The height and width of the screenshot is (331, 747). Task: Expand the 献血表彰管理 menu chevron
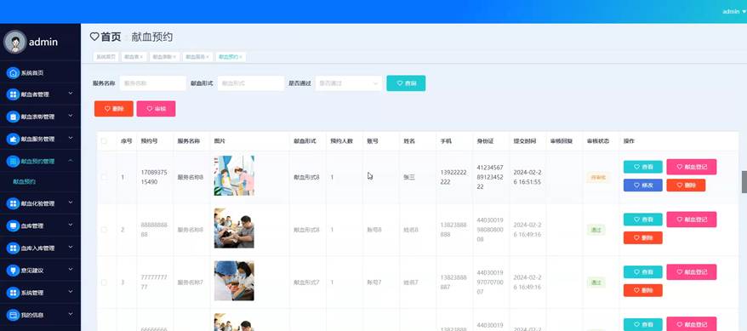[71, 116]
